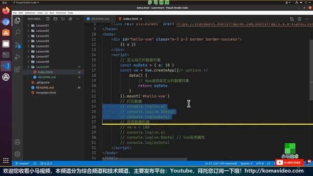Create a new folder in Explorer

click(x=55, y=19)
